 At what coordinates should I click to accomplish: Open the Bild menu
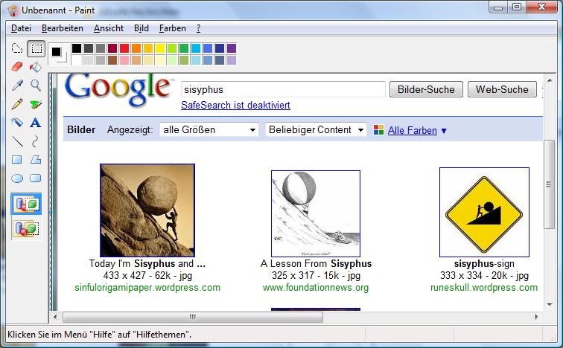[141, 28]
